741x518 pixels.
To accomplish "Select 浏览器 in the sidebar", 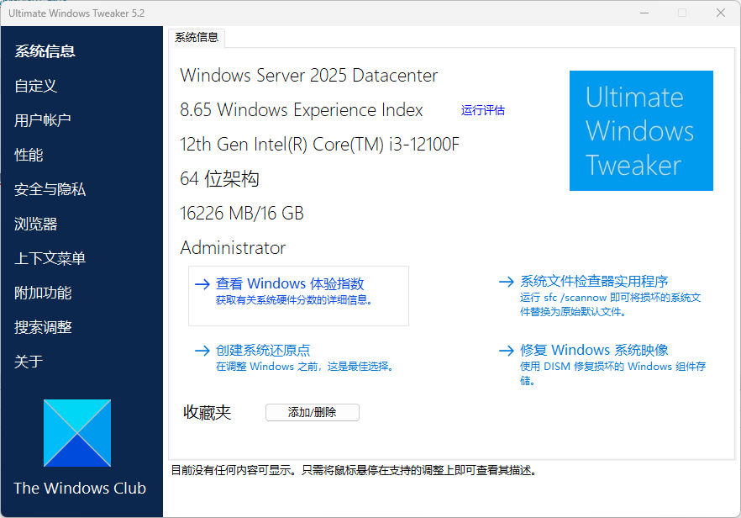I will [x=36, y=224].
